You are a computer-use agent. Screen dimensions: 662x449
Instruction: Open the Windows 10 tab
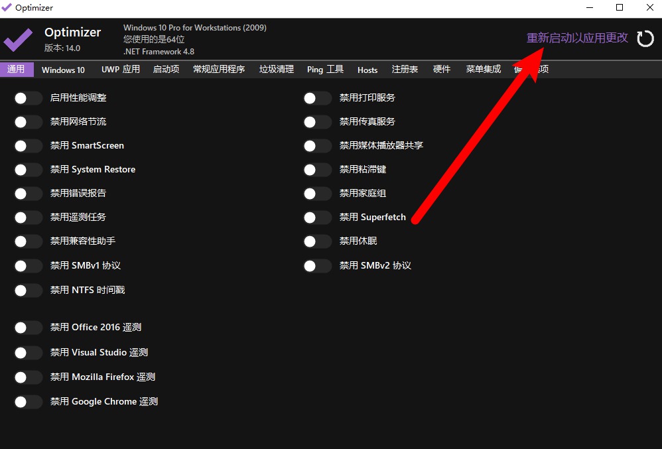click(x=63, y=70)
